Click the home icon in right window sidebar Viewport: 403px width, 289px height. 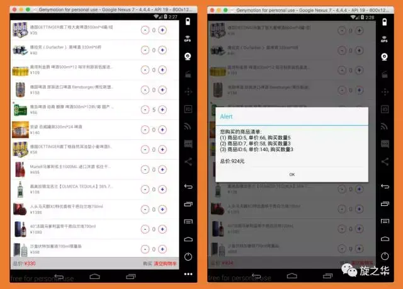(x=385, y=239)
